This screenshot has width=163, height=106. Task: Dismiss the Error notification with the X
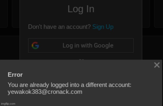[x=157, y=65]
